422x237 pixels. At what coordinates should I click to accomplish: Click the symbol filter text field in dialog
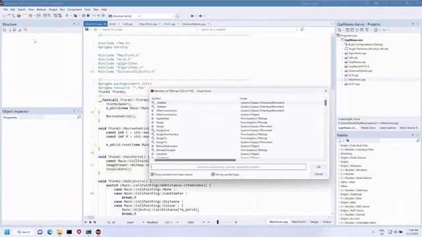pyautogui.click(x=228, y=167)
